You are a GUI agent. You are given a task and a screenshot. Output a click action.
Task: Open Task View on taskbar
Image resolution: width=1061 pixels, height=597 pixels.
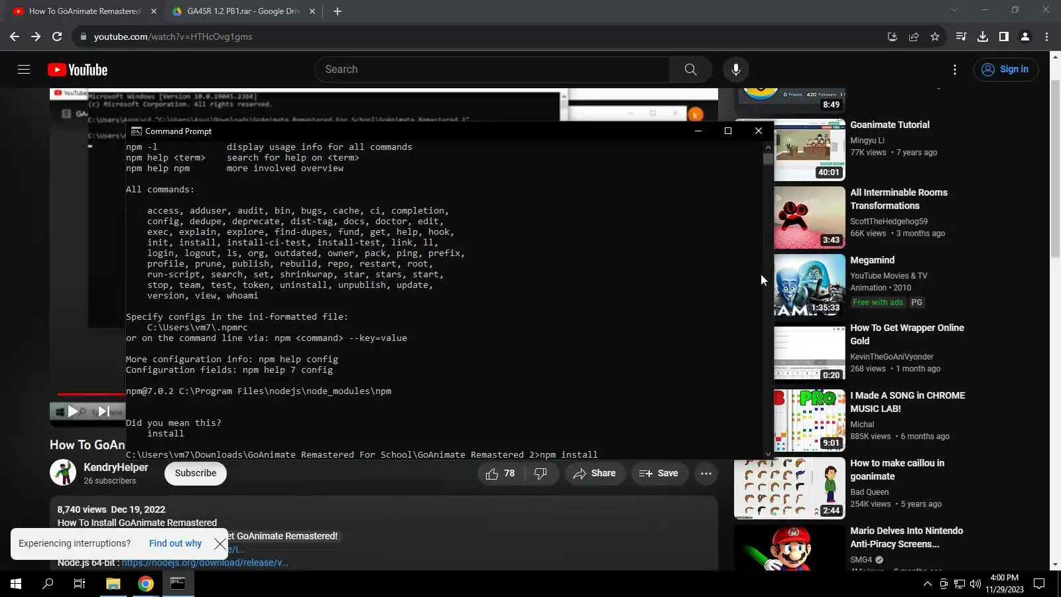[80, 584]
